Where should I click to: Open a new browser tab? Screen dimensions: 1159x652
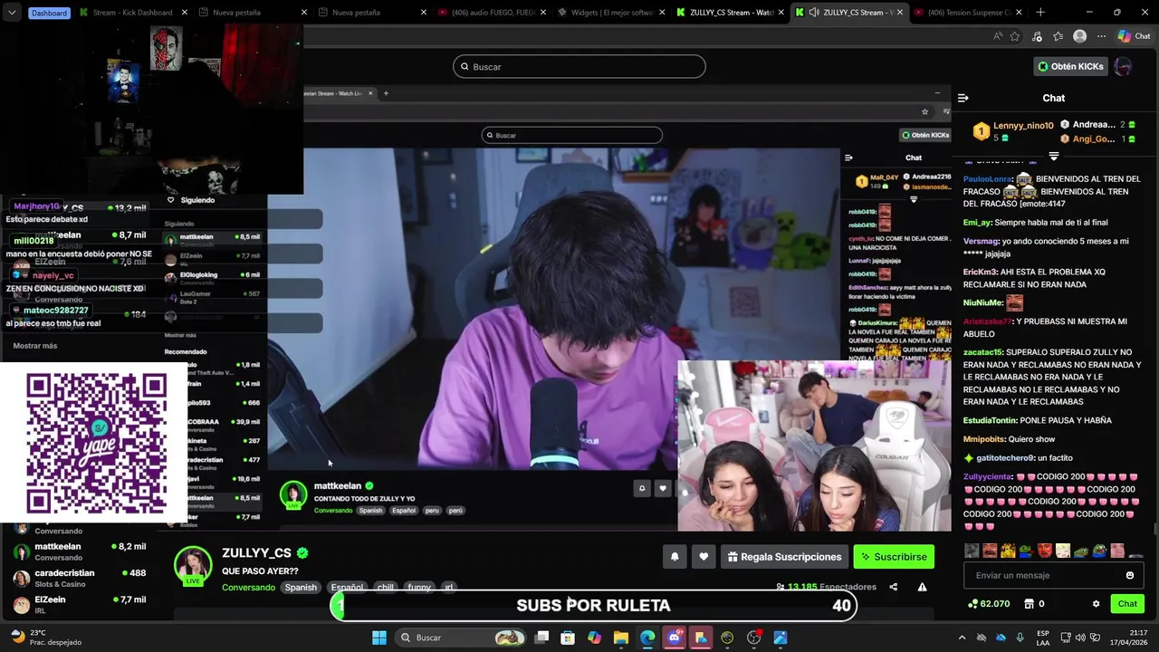point(1040,13)
